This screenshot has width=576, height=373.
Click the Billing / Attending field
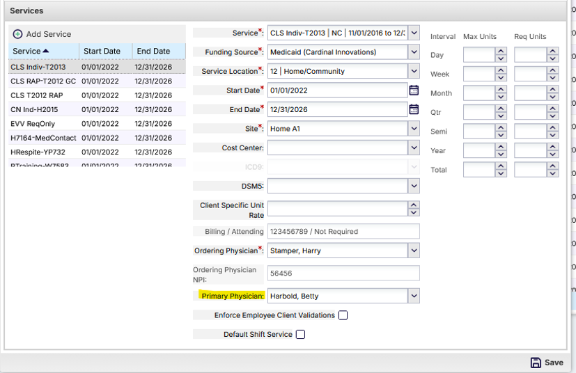pyautogui.click(x=343, y=232)
